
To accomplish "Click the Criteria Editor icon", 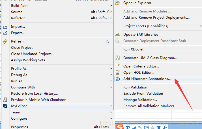I will (x=117, y=66).
